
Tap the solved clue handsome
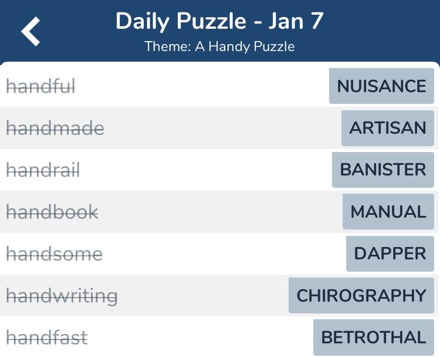pyautogui.click(x=54, y=254)
